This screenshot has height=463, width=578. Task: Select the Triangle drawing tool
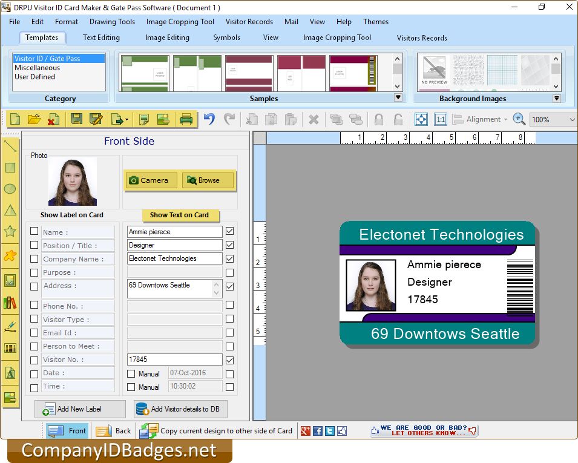click(10, 210)
